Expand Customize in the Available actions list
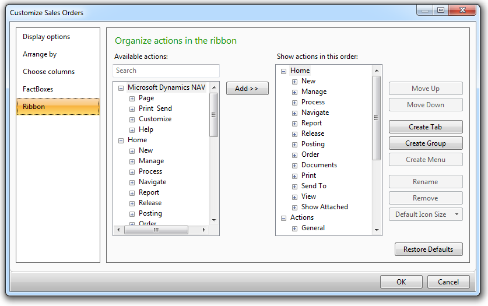The width and height of the screenshot is (488, 306). (x=132, y=119)
